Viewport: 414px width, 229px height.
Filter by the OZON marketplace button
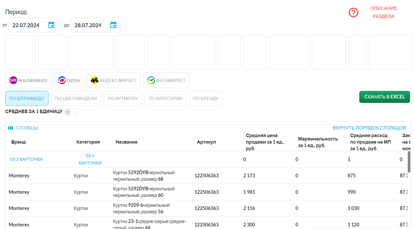coord(69,80)
